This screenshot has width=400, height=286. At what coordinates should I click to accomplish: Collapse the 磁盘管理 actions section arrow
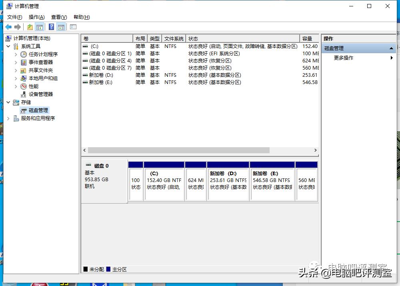(x=391, y=48)
